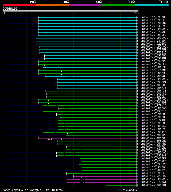Open the UniRef100_C5YA92 sequence entry

[x=153, y=129]
